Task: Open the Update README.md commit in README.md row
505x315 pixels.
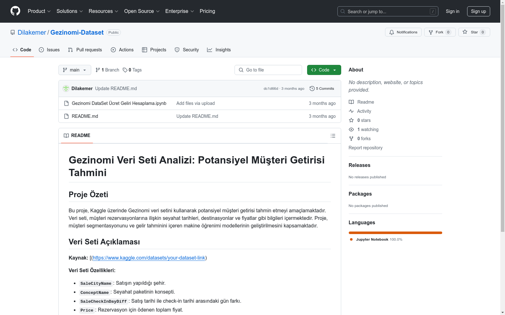Action: coord(197,116)
